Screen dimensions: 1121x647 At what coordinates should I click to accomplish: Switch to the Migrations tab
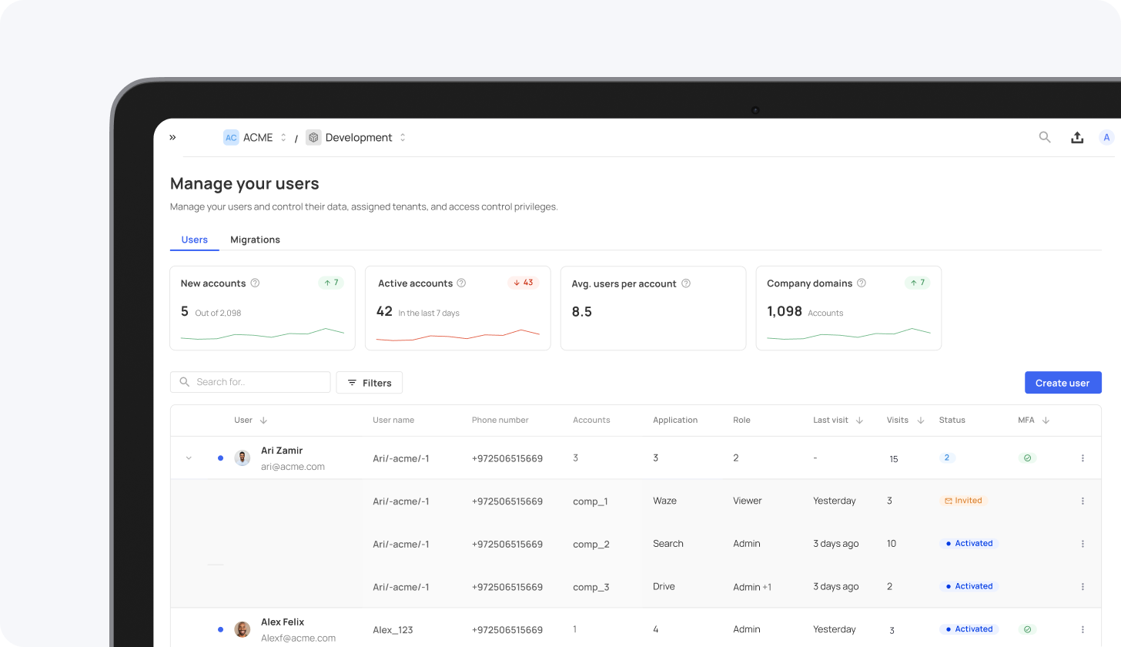click(x=255, y=240)
